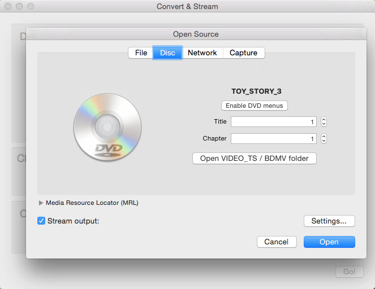The height and width of the screenshot is (289, 375).
Task: Click the Media Resource Locator (MRL) label
Action: [92, 203]
